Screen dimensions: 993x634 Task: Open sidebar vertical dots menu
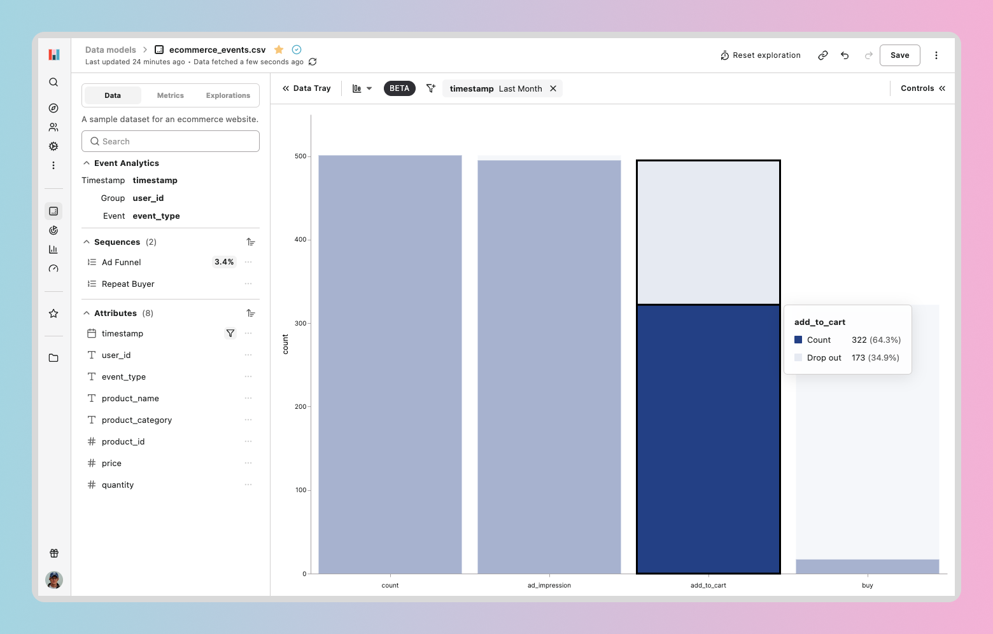click(x=53, y=165)
